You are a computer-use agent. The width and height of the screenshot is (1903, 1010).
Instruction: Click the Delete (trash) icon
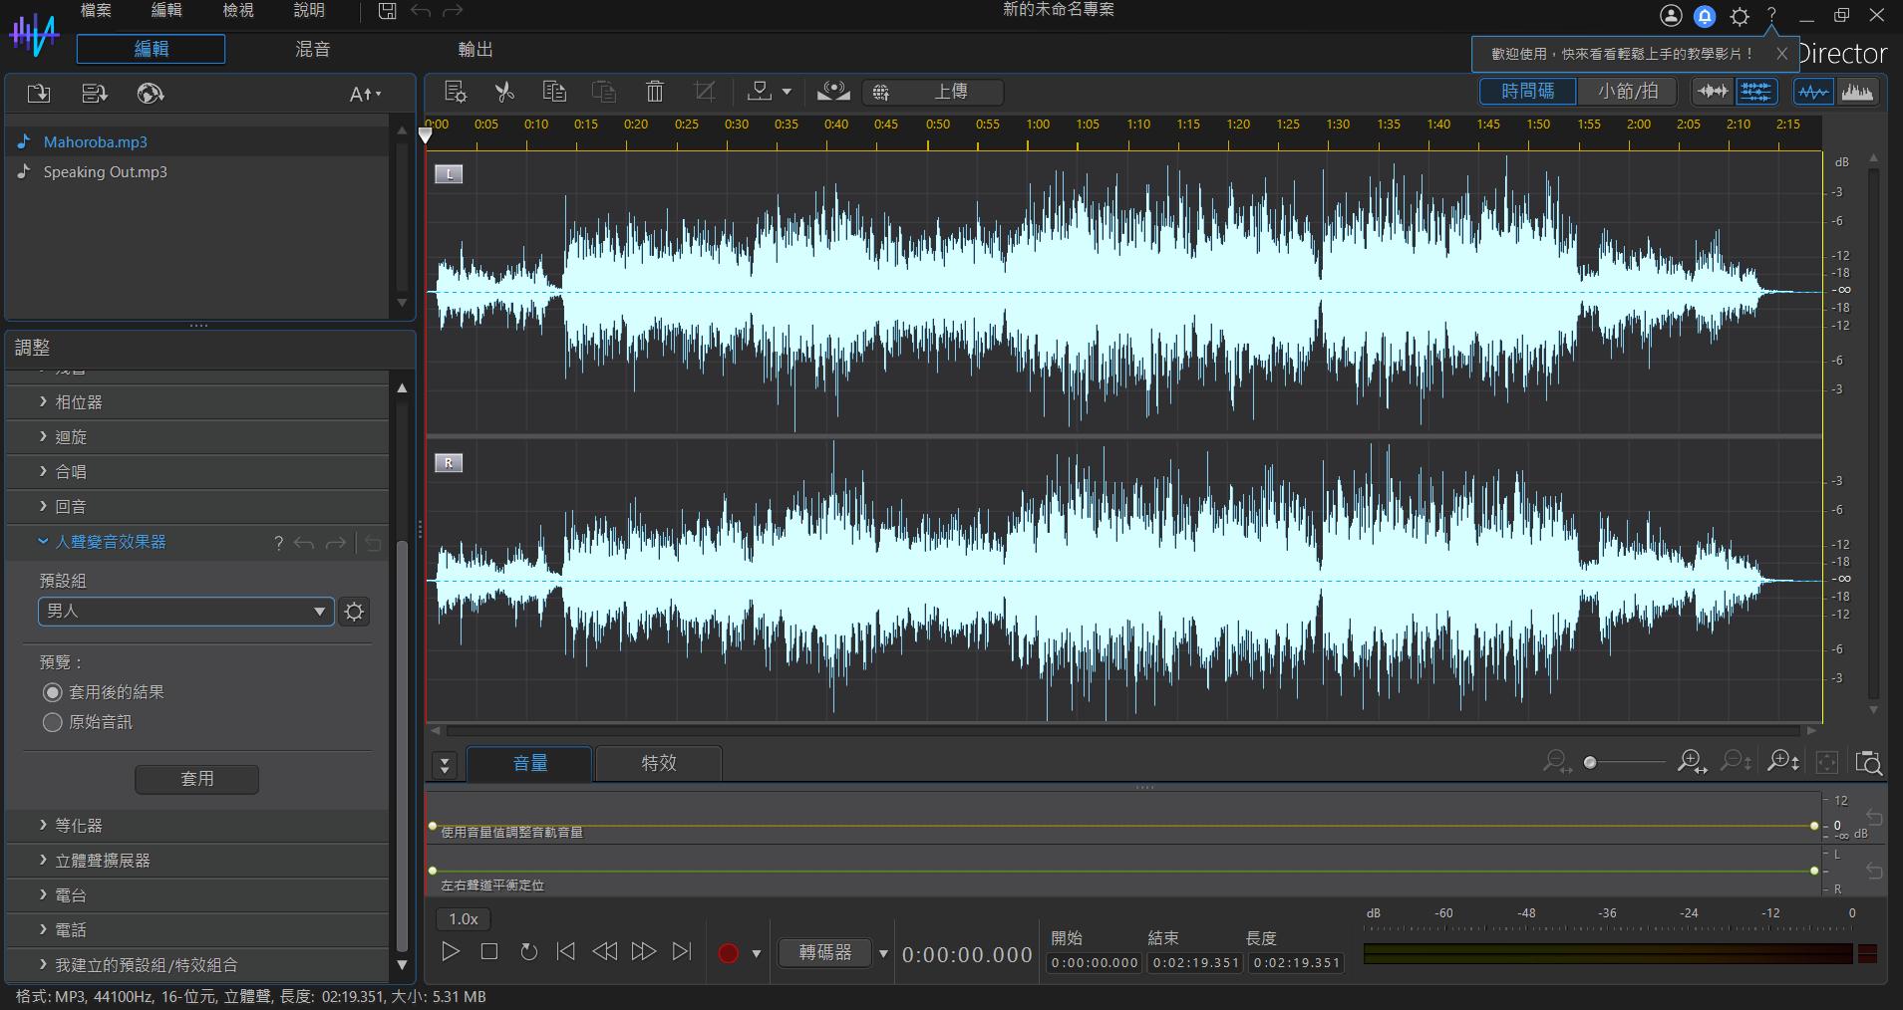coord(653,92)
